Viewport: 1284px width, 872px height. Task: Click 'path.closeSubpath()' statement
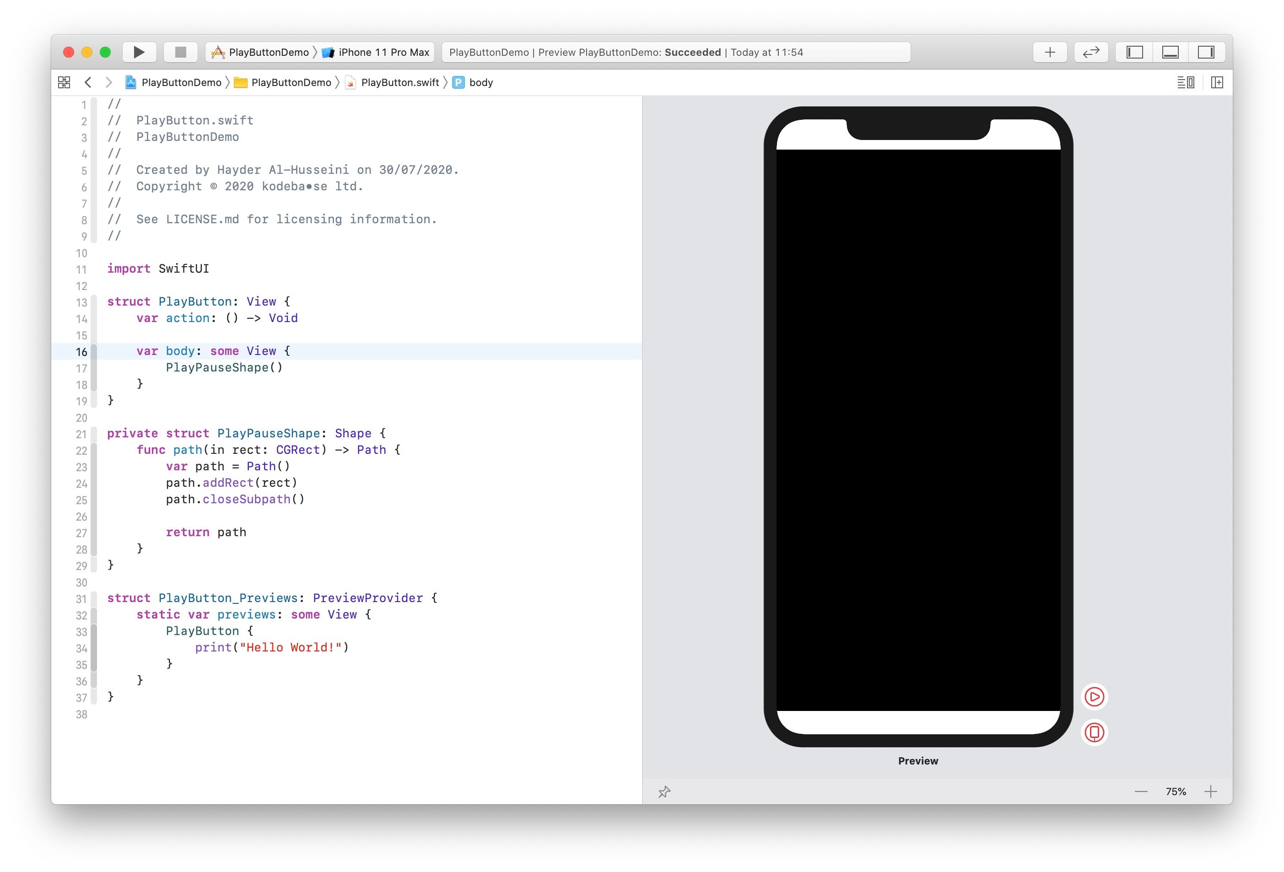pos(235,499)
